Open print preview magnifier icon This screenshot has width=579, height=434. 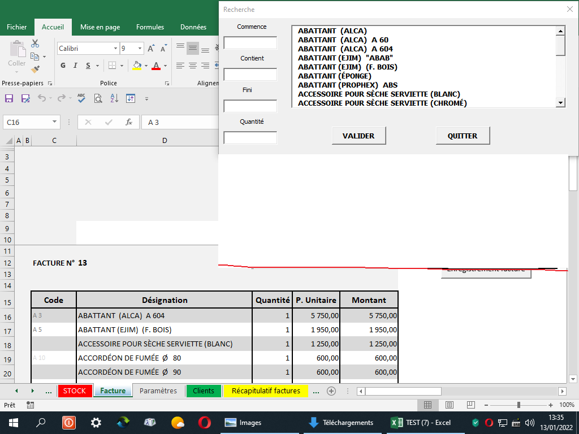tap(98, 98)
